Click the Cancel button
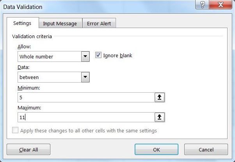The image size is (235, 162). [x=206, y=150]
